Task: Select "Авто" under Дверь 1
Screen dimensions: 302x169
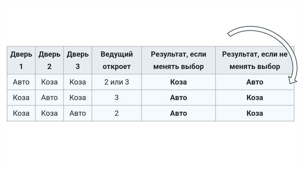Action: click(x=21, y=82)
